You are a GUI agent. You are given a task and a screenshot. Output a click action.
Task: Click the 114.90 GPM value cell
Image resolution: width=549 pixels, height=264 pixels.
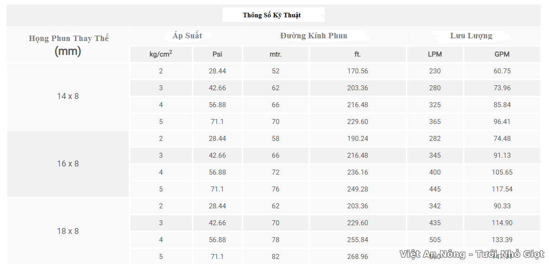(x=502, y=223)
